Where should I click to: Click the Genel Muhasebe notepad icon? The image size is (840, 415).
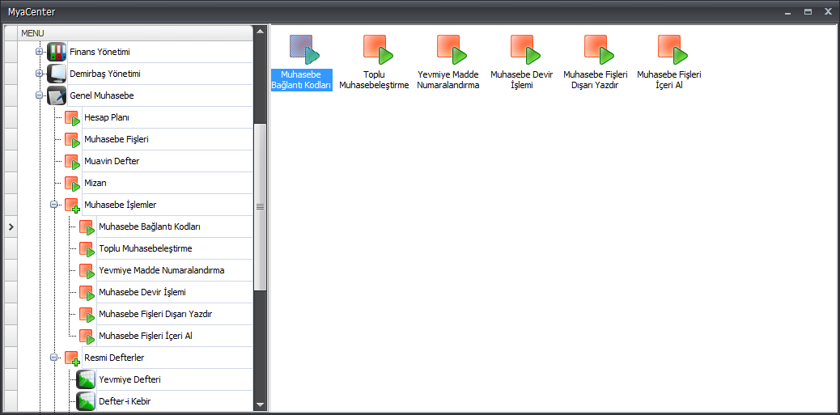point(57,95)
